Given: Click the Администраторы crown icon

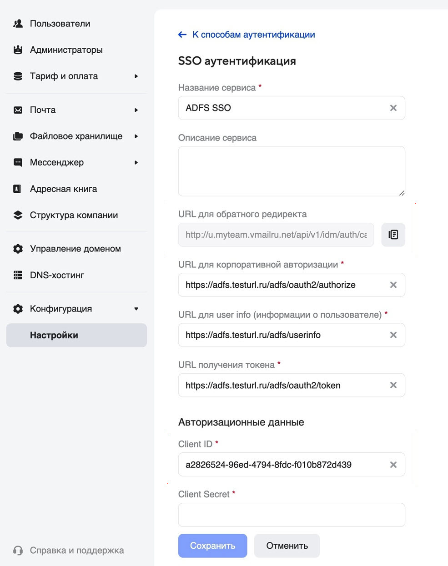Looking at the screenshot, I should click(x=18, y=50).
